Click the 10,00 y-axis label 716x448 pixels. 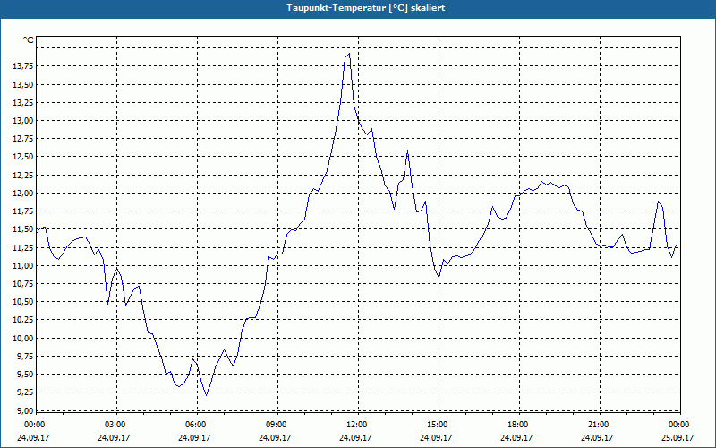coord(23,339)
